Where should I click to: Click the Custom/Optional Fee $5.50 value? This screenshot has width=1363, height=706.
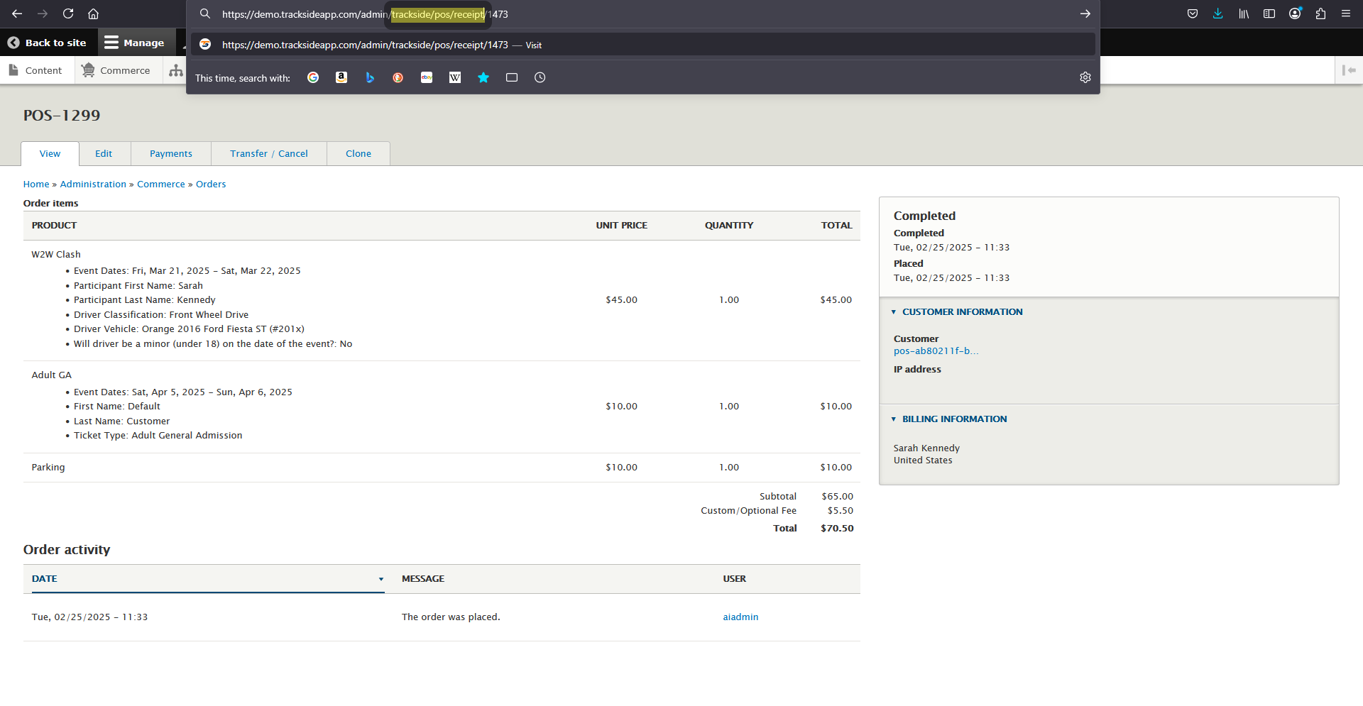840,510
